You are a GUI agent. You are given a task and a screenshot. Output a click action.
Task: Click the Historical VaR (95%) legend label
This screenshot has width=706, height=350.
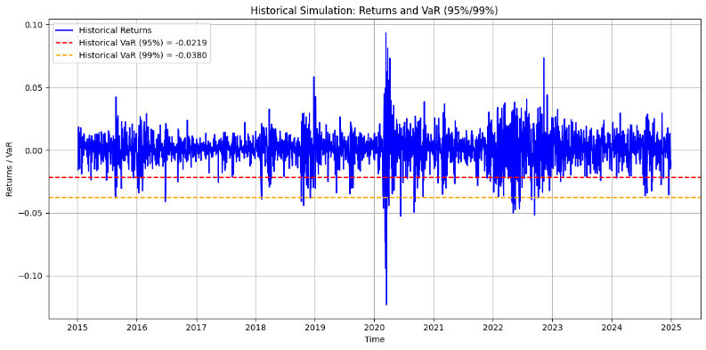[142, 43]
